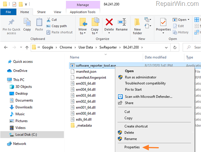This screenshot has height=152, width=201.
Task: Click the Select all icon in ribbon
Action: click(197, 20)
